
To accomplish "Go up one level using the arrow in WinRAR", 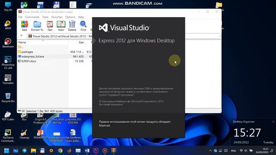I will tap(22, 36).
